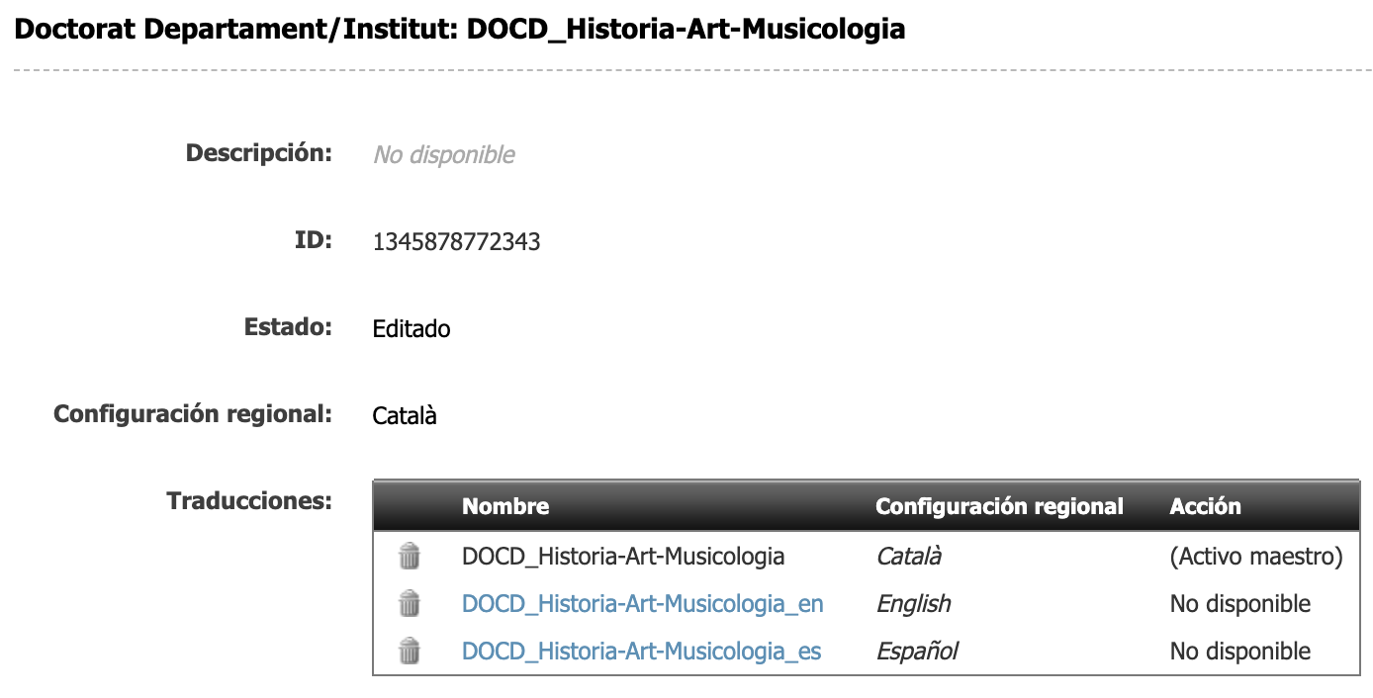1373x698 pixels.
Task: Click the English locale cell in table
Action: coord(913,603)
